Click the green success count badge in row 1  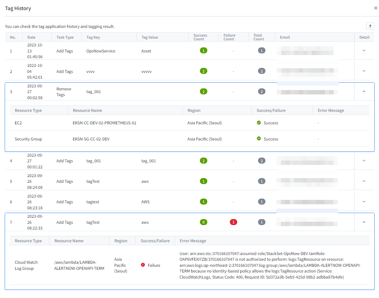coord(203,51)
